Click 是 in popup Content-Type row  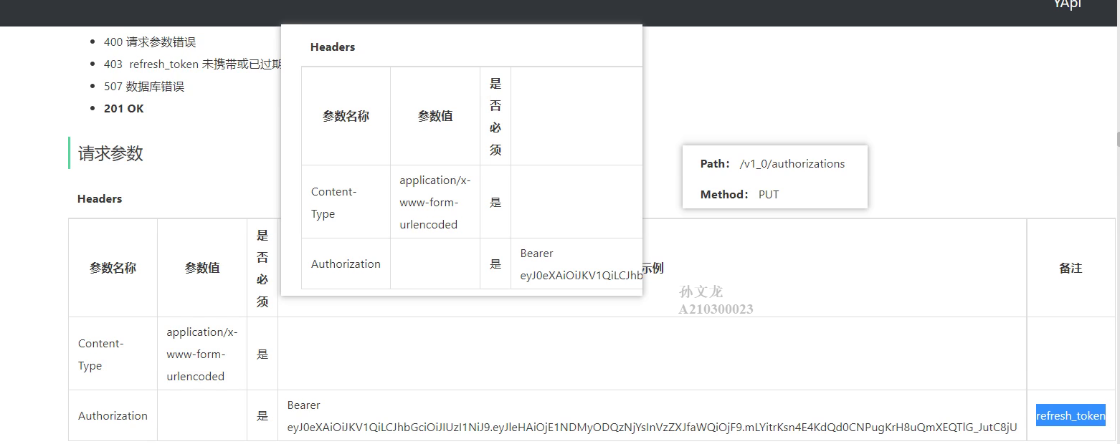495,202
